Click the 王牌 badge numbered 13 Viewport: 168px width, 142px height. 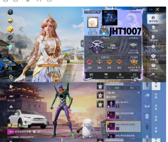pos(89,62)
